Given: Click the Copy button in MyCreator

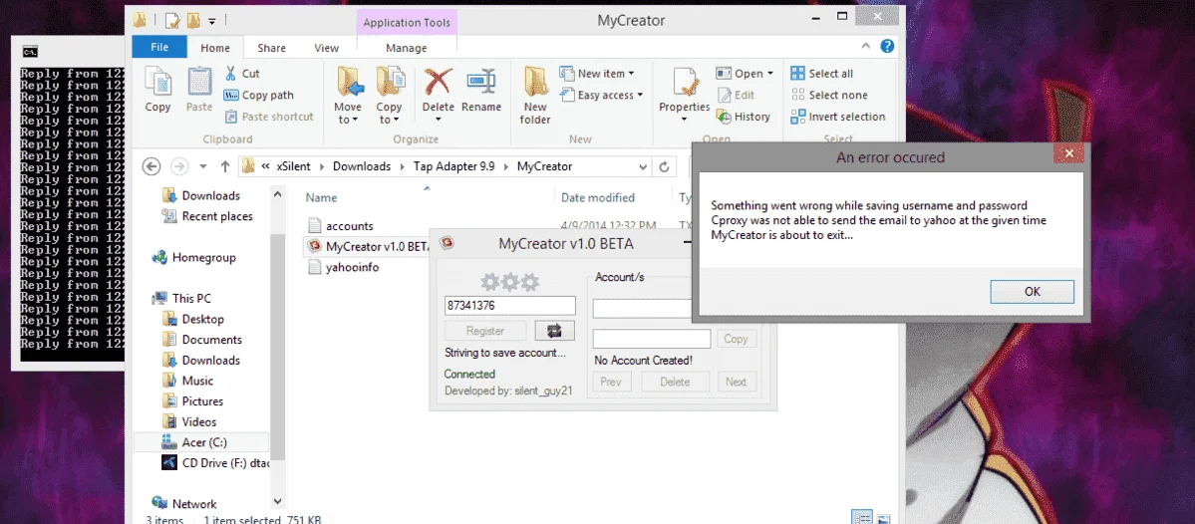Looking at the screenshot, I should point(736,339).
